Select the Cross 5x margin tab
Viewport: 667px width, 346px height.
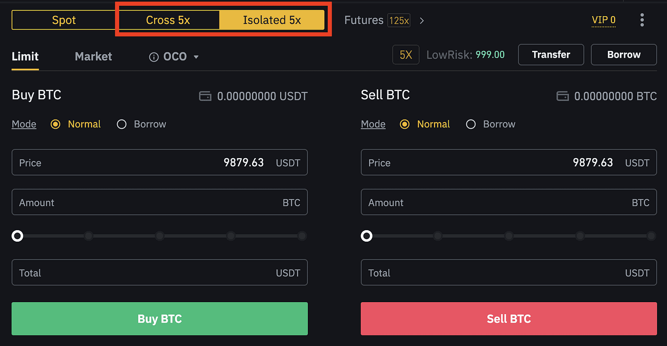tap(168, 20)
